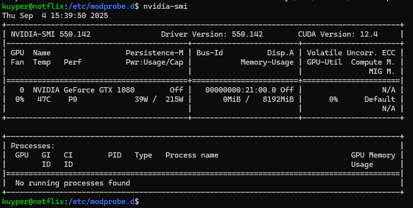The image size is (413, 208).
Task: Click the Memory-Usage column header
Action: (x=267, y=62)
